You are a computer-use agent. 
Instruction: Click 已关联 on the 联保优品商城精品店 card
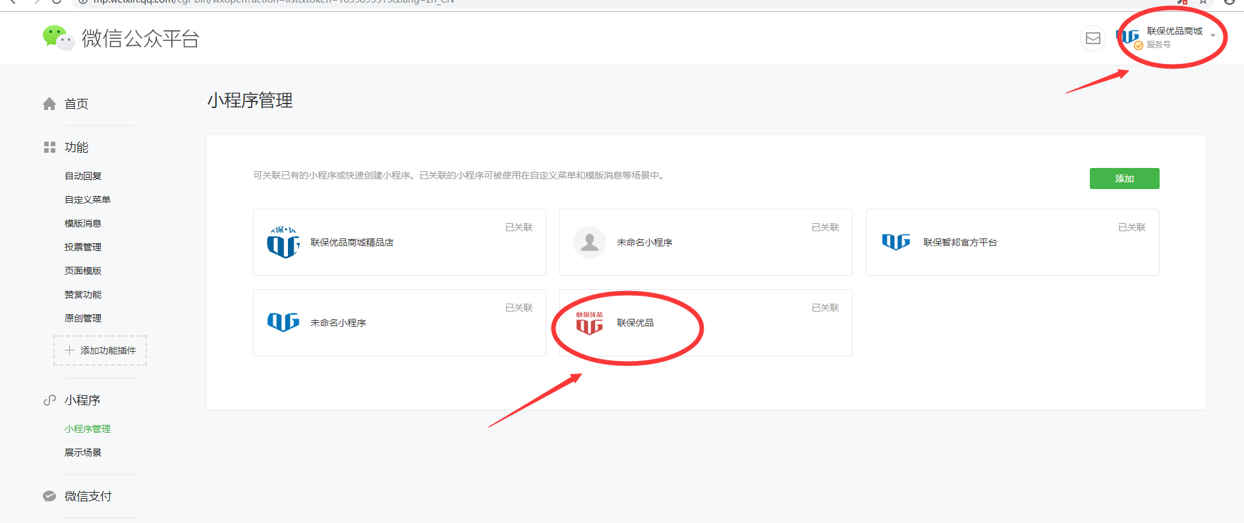[x=519, y=227]
